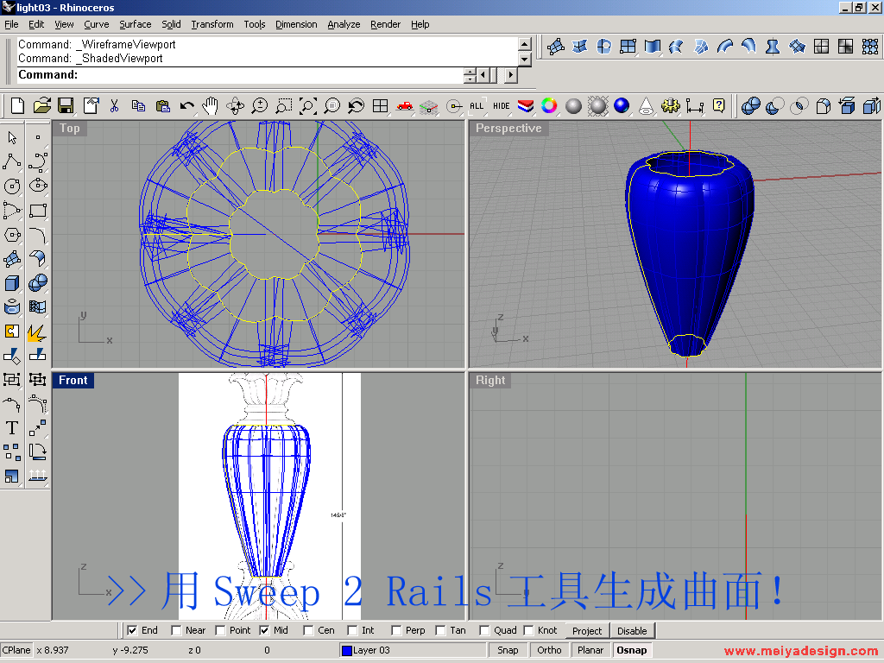This screenshot has height=663, width=884.
Task: Toggle Ortho mode in status bar
Action: (549, 650)
